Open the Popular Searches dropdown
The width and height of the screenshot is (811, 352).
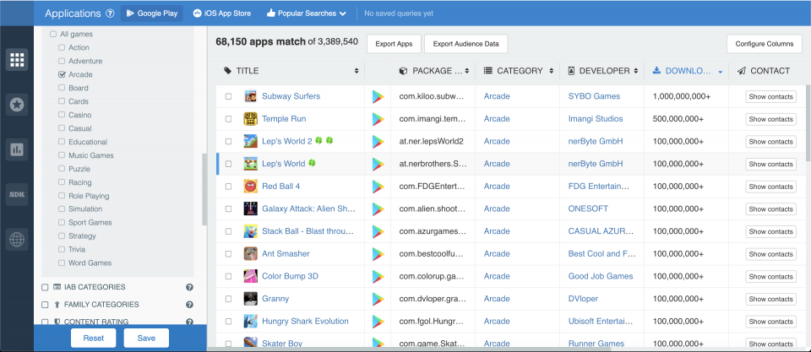click(306, 14)
